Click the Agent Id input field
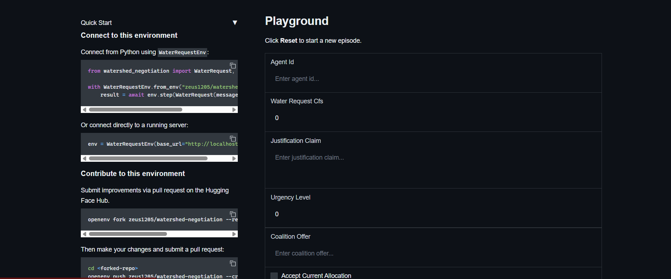The image size is (671, 279). pyautogui.click(x=433, y=79)
